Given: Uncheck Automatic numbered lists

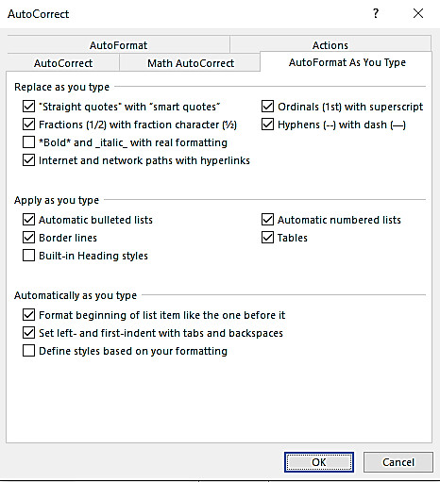Looking at the screenshot, I should click(267, 220).
